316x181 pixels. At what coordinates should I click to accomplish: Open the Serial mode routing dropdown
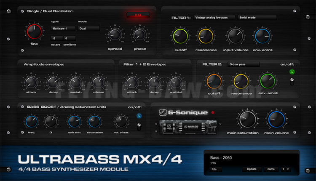(x=257, y=18)
